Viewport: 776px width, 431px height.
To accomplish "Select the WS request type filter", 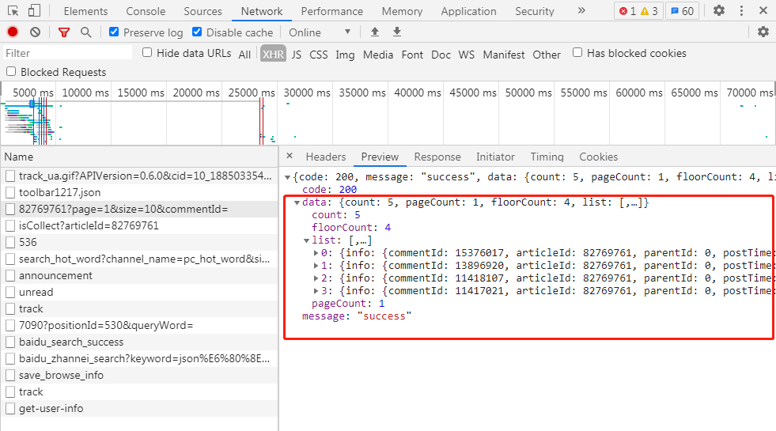I will click(466, 55).
